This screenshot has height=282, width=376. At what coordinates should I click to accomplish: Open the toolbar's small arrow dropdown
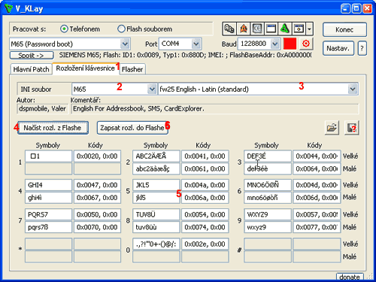(x=309, y=29)
